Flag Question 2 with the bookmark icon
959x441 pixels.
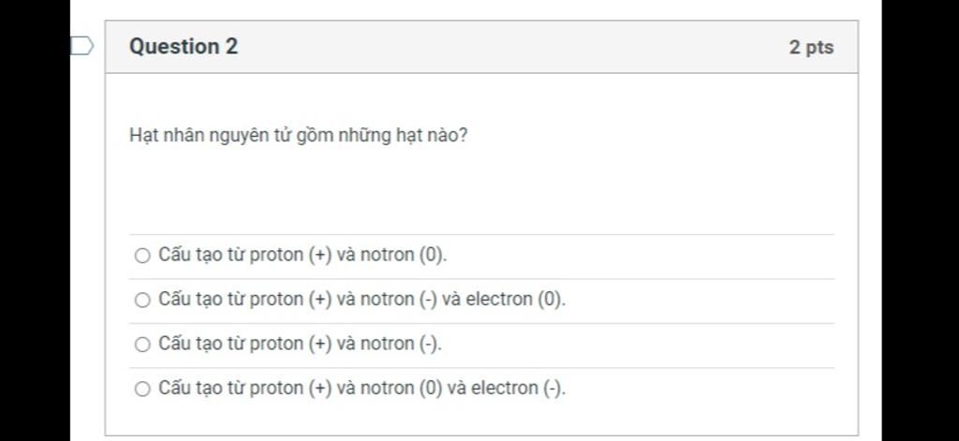pyautogui.click(x=82, y=46)
